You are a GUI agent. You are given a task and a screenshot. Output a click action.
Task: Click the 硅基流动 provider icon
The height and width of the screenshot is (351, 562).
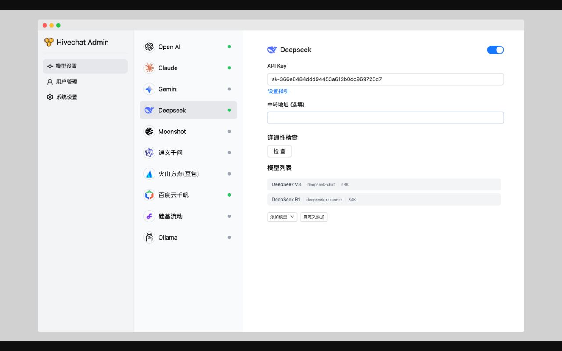(x=149, y=216)
